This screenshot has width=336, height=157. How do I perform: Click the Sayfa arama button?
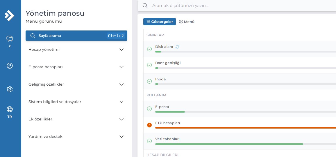coord(76,36)
